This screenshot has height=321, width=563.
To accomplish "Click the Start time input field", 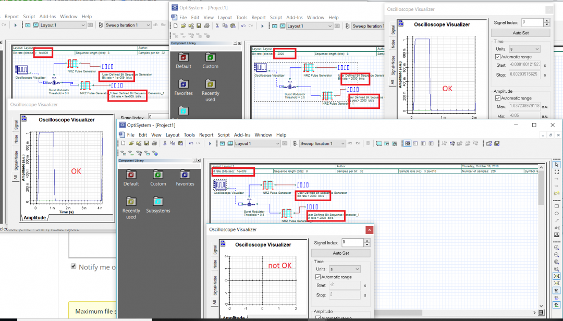I will pyautogui.click(x=344, y=286).
